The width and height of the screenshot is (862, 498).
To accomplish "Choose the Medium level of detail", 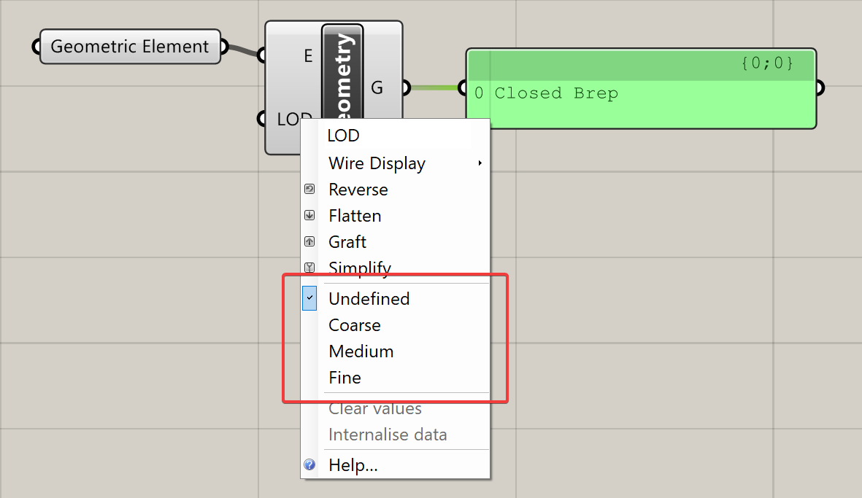I will [361, 351].
